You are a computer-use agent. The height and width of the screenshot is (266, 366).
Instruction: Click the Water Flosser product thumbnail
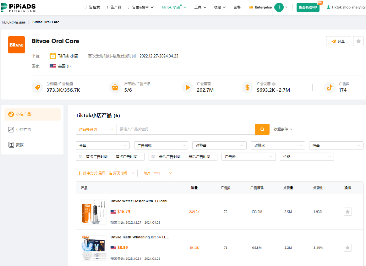tap(94, 212)
